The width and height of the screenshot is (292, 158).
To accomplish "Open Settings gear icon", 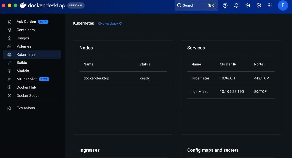I will 259,5.
